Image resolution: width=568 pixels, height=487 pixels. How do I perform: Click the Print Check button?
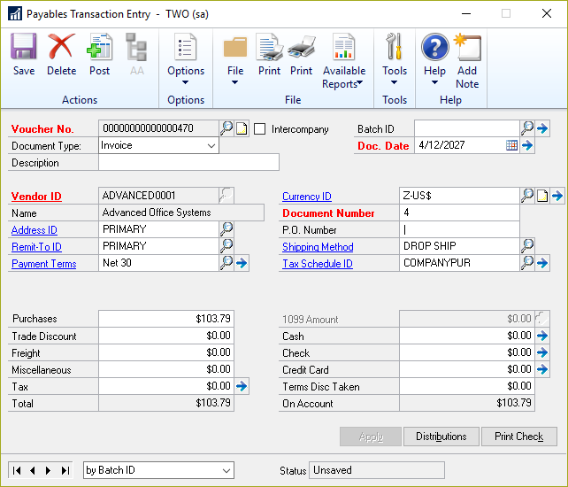click(x=519, y=437)
